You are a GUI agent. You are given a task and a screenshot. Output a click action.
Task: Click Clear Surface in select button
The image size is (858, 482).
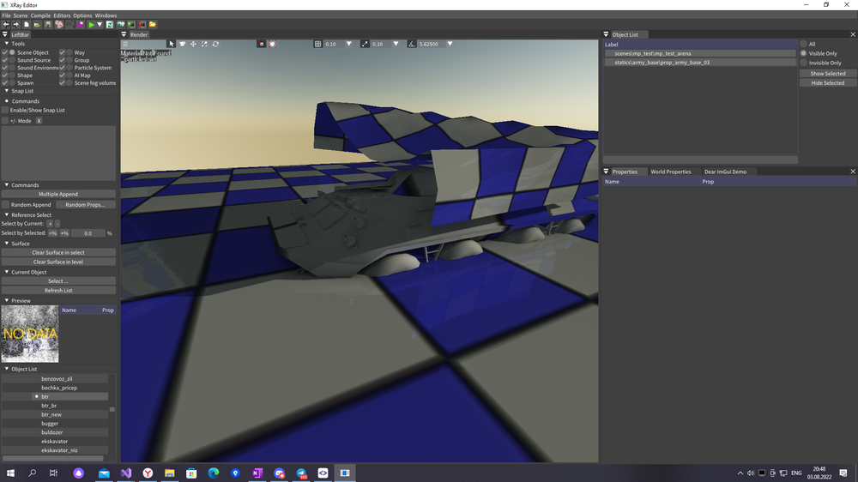58,253
